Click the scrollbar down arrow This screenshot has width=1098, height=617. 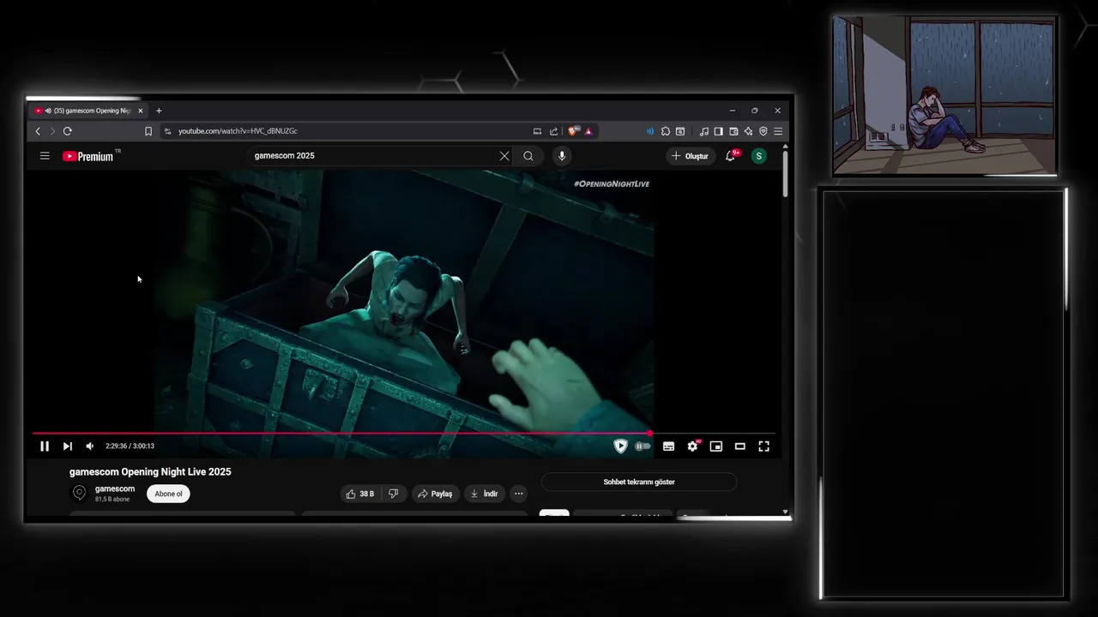(x=785, y=512)
